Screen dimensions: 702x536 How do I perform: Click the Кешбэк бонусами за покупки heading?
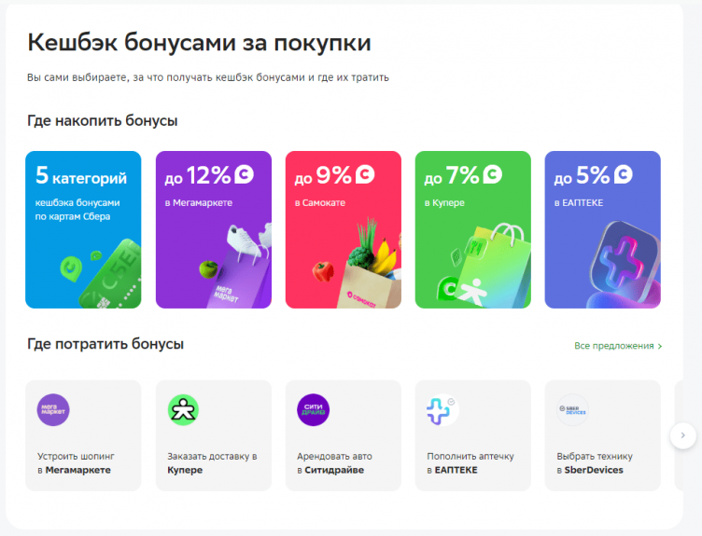[x=199, y=44]
